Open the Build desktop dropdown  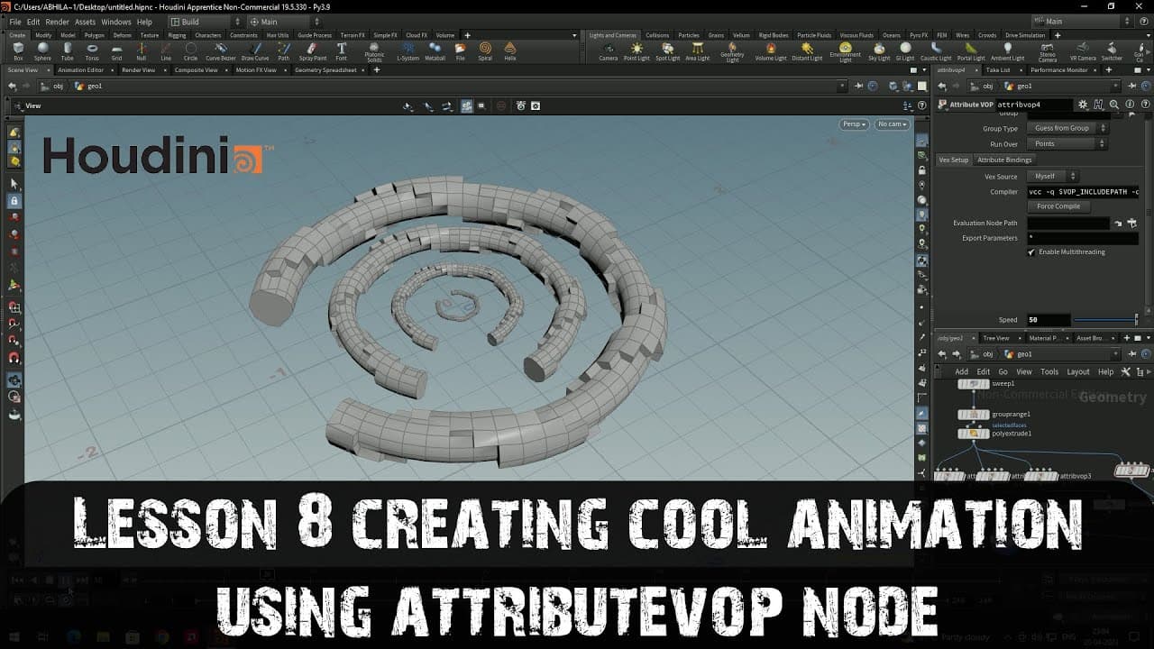coord(206,22)
